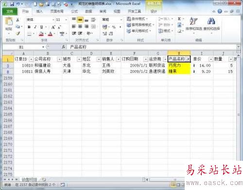Screen dimensions: 243x190
Task: Apply Accounting number format icon
Action: tap(104, 27)
